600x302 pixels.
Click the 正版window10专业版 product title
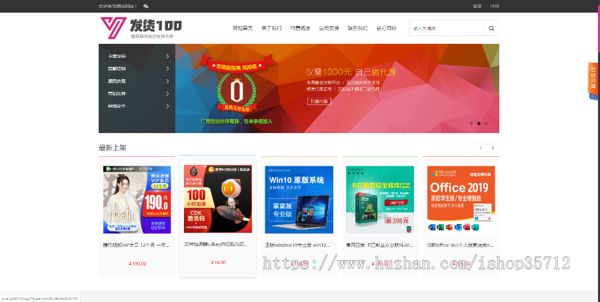298,245
